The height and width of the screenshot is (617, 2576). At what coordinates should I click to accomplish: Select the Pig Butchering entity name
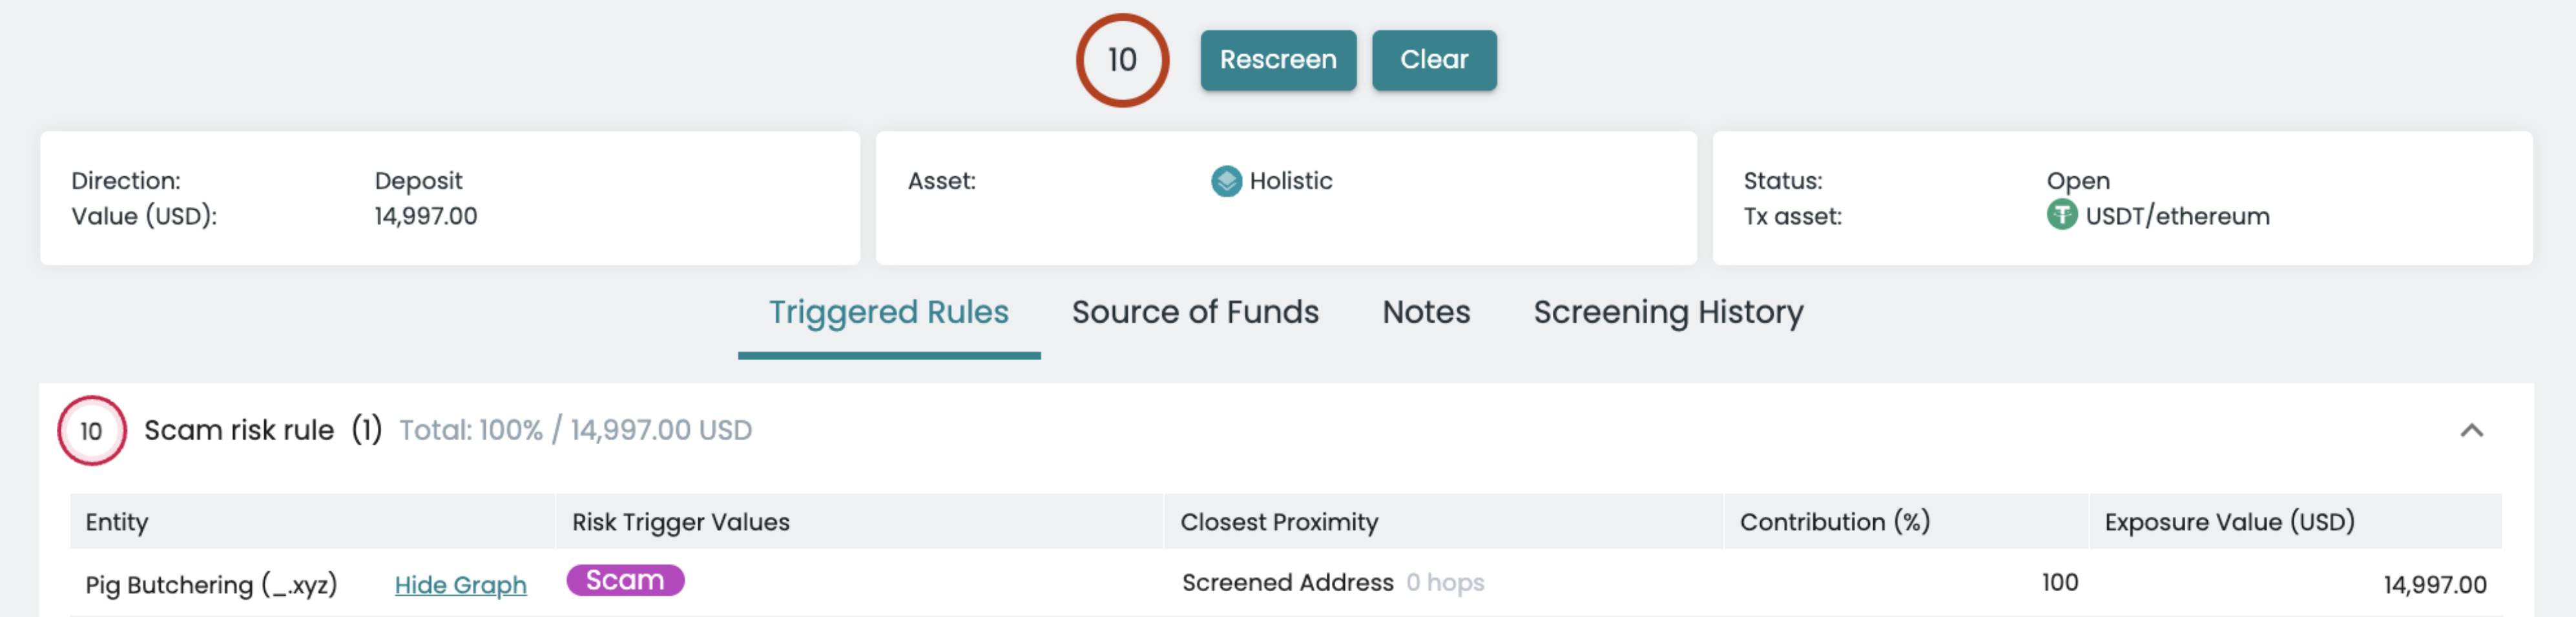click(211, 584)
